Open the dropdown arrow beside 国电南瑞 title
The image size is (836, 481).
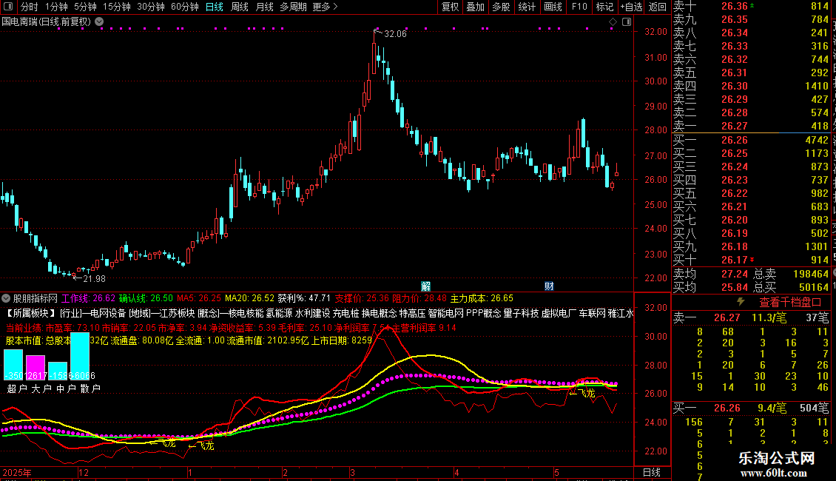point(99,22)
